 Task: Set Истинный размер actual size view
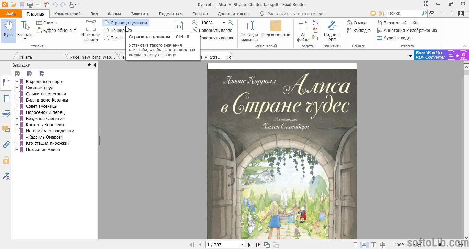tap(91, 31)
